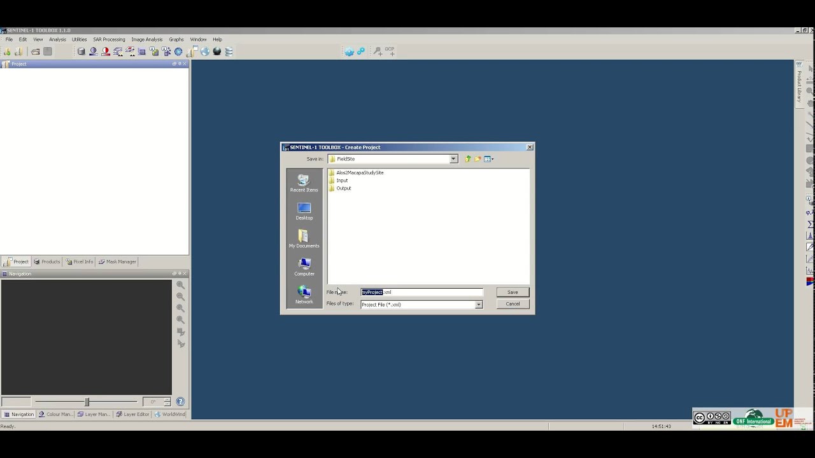Viewport: 815px width, 458px height.
Task: Open Computer location in dialog
Action: pos(304,267)
